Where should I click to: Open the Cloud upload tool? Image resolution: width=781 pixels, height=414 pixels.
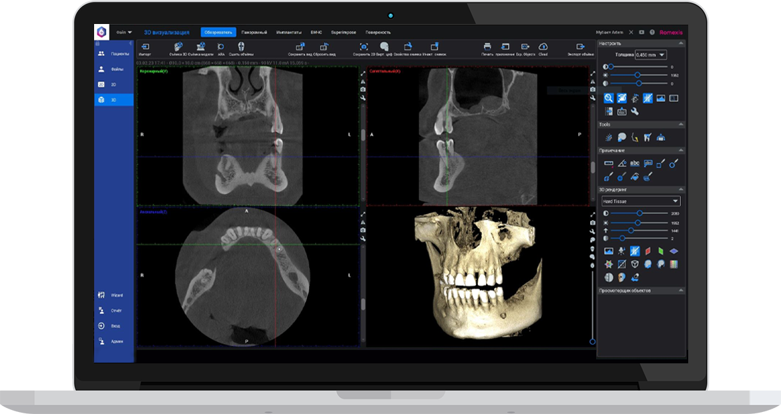(543, 47)
